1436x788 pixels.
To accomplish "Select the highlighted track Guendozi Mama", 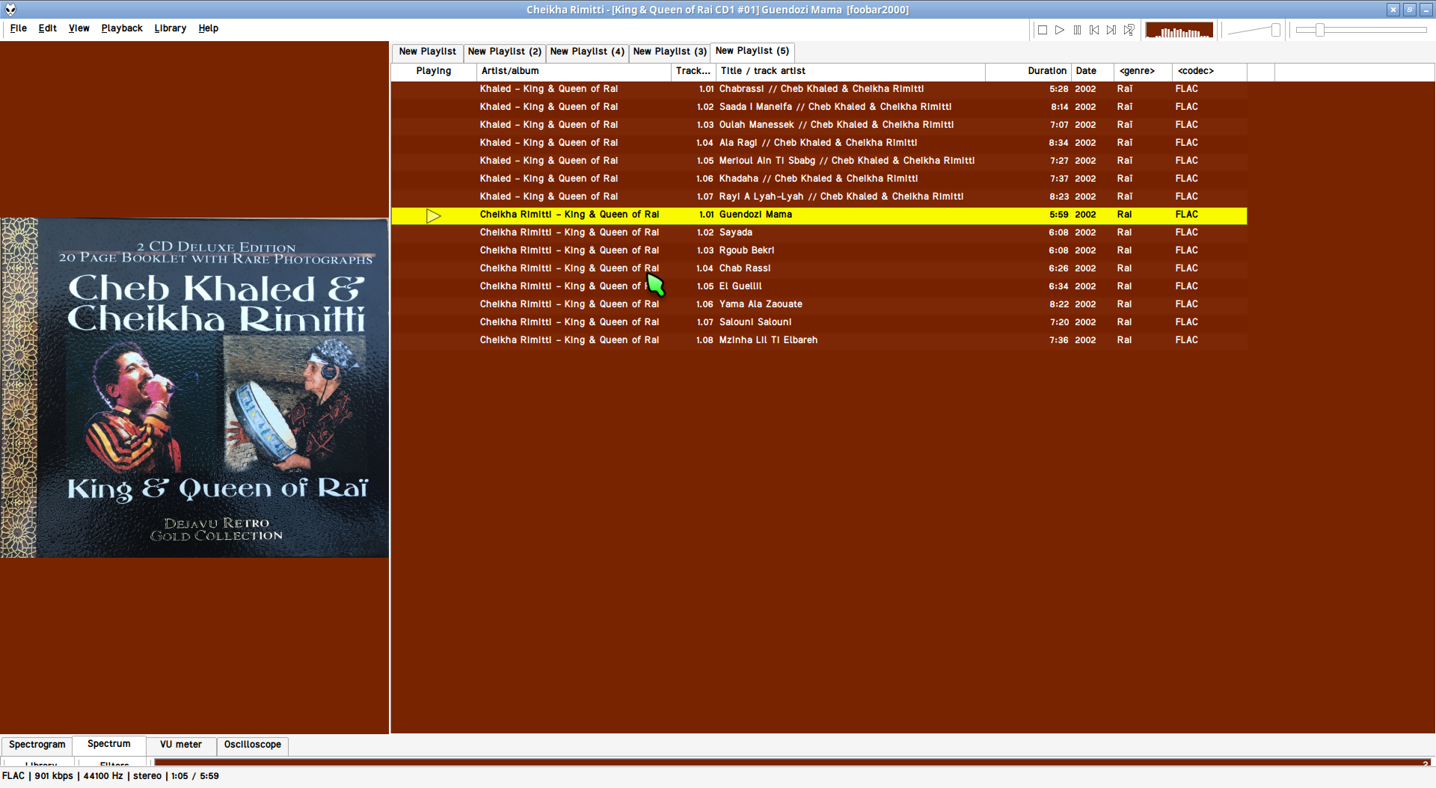I will [819, 215].
